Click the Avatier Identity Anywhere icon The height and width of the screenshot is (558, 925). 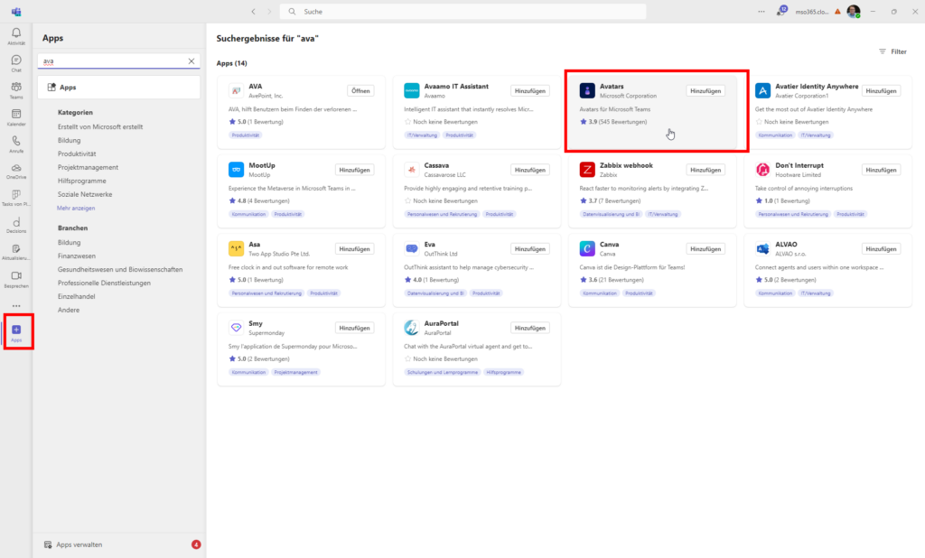[x=762, y=90]
